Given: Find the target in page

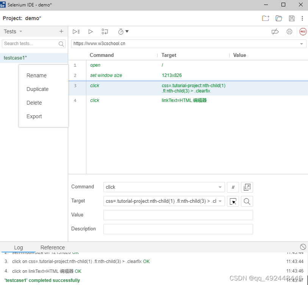Looking at the screenshot, I should click(x=247, y=201).
